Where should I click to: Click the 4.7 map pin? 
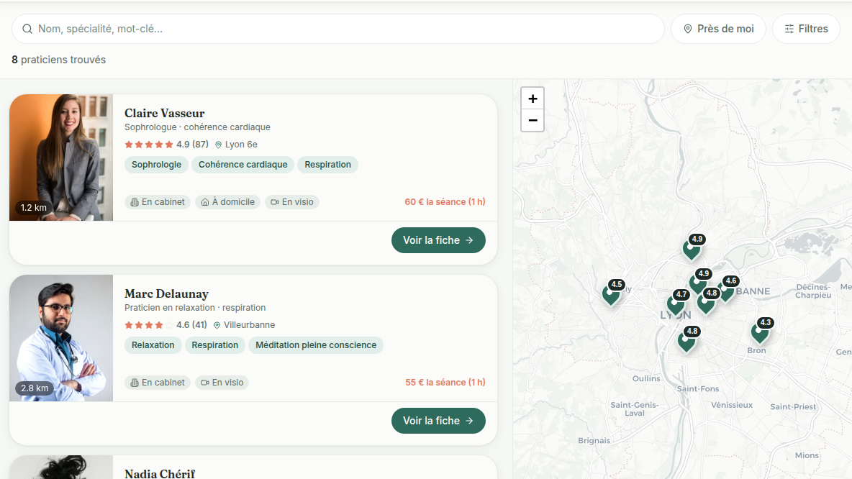[x=676, y=304]
